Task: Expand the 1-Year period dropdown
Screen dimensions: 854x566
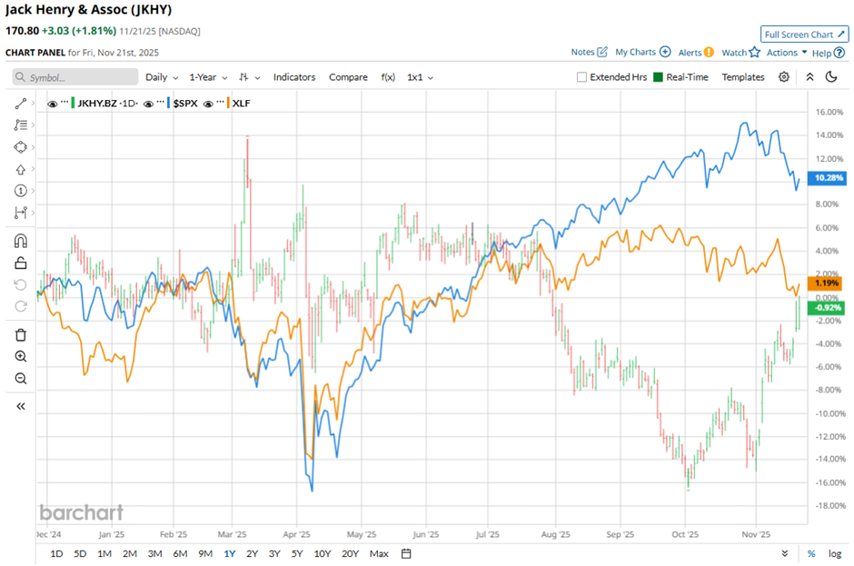Action: (209, 77)
